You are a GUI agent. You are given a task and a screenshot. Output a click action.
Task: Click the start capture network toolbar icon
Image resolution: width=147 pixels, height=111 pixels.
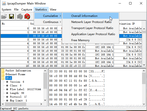coord(20,16)
